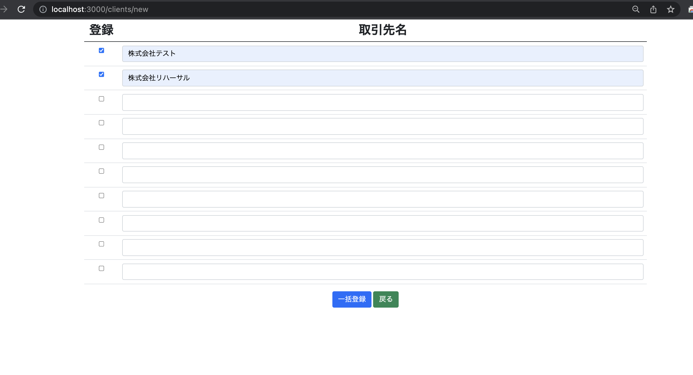Image resolution: width=693 pixels, height=375 pixels.
Task: Click the empty ninth client name field
Action: [x=383, y=248]
